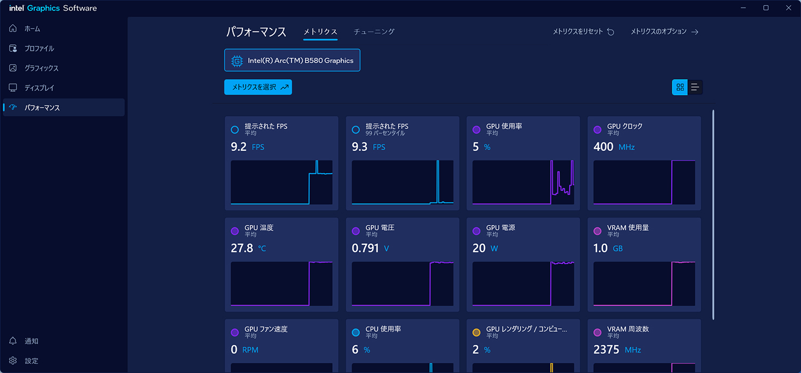
Task: Toggle the GPU 温度 indicator circle
Action: click(x=234, y=231)
